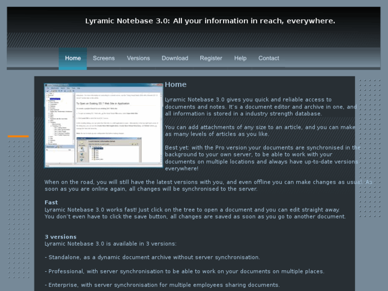Select the "Home" page heading
This screenshot has height=291, width=388.
[176, 84]
